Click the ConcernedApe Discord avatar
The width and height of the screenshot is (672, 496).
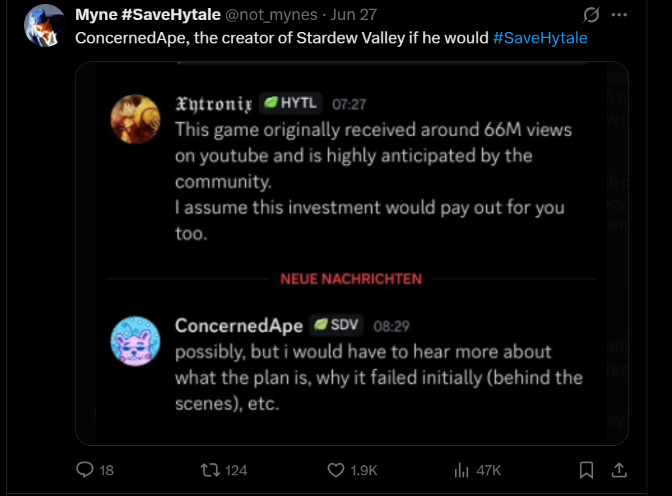tap(136, 341)
